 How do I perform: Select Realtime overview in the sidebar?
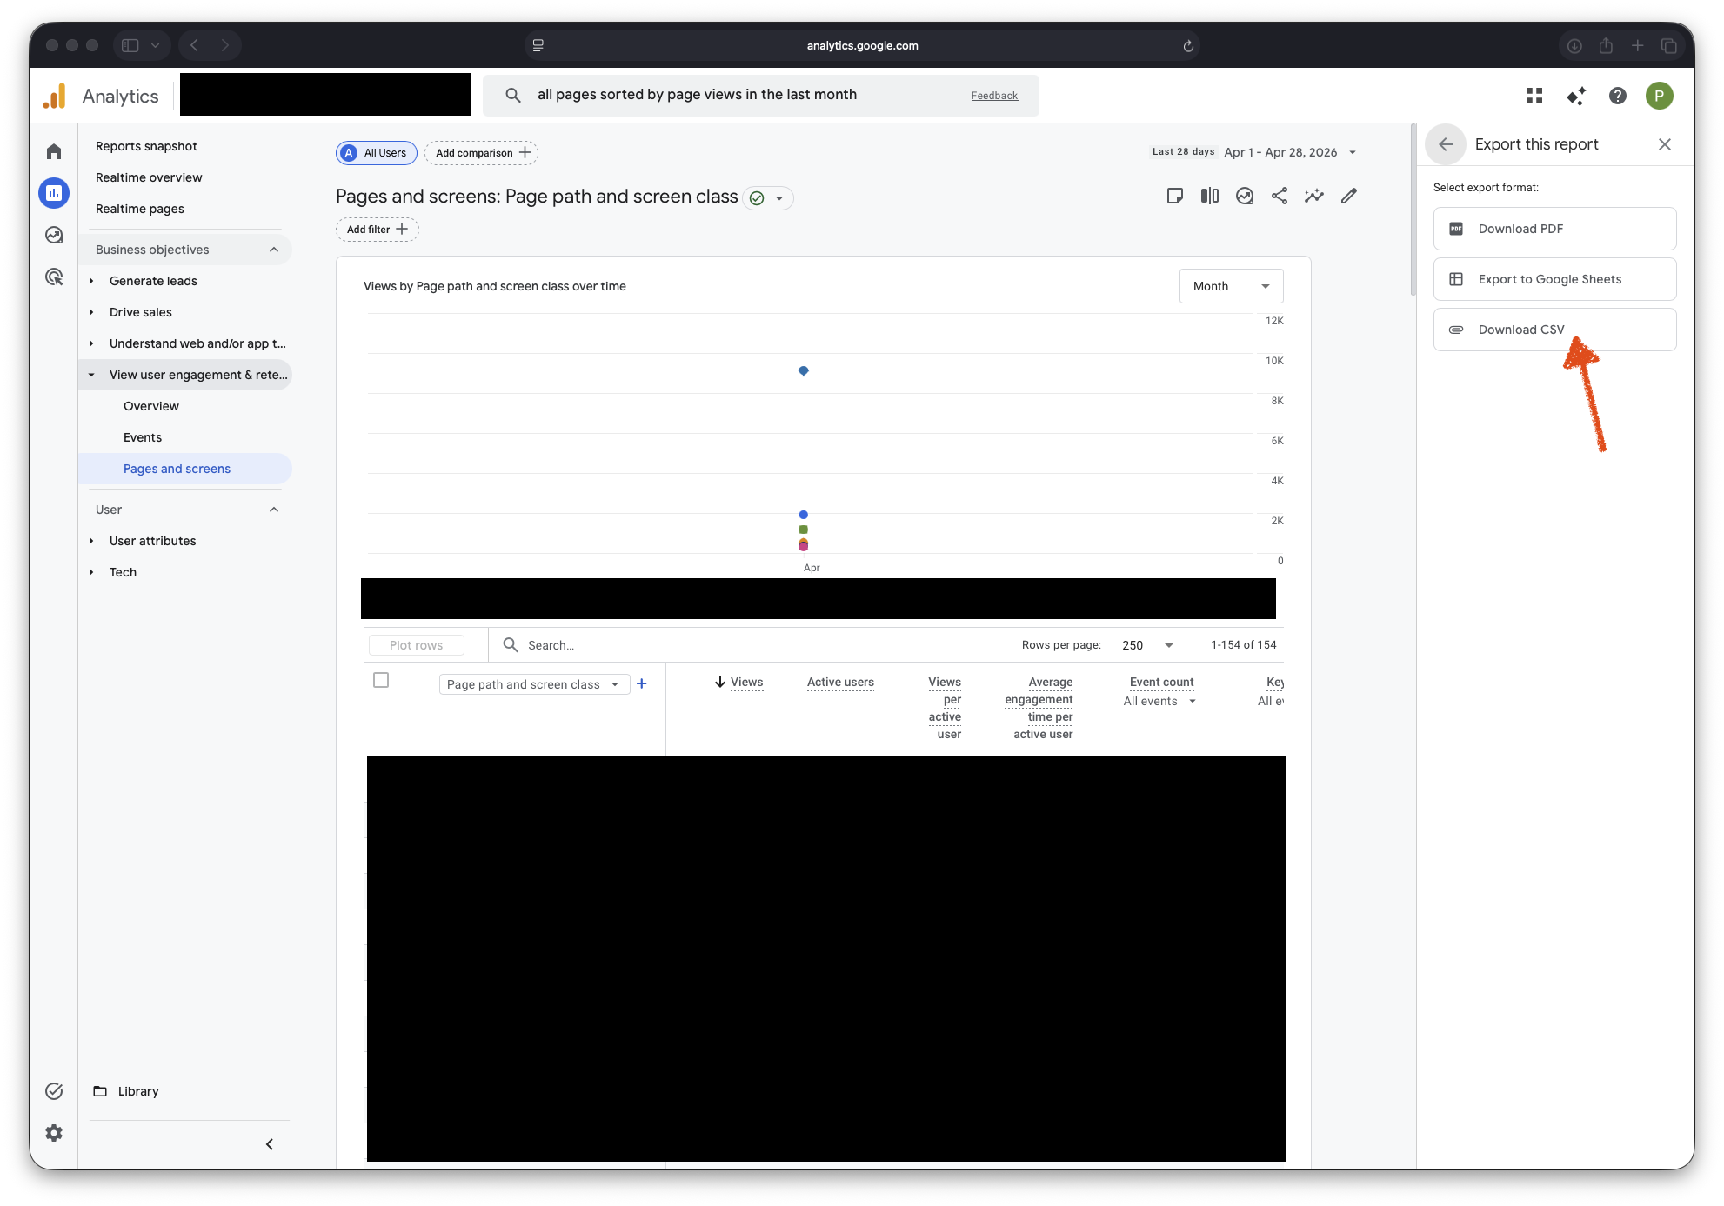tap(149, 177)
